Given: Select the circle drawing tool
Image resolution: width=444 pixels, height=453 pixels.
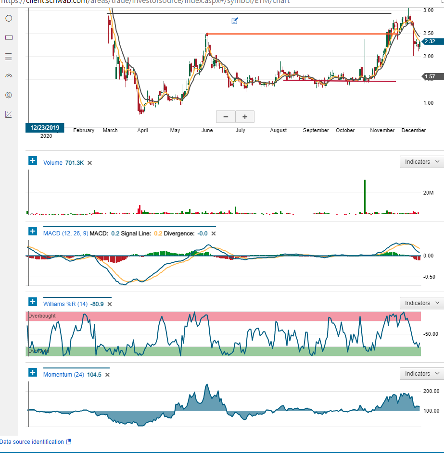Looking at the screenshot, I should click(x=8, y=18).
